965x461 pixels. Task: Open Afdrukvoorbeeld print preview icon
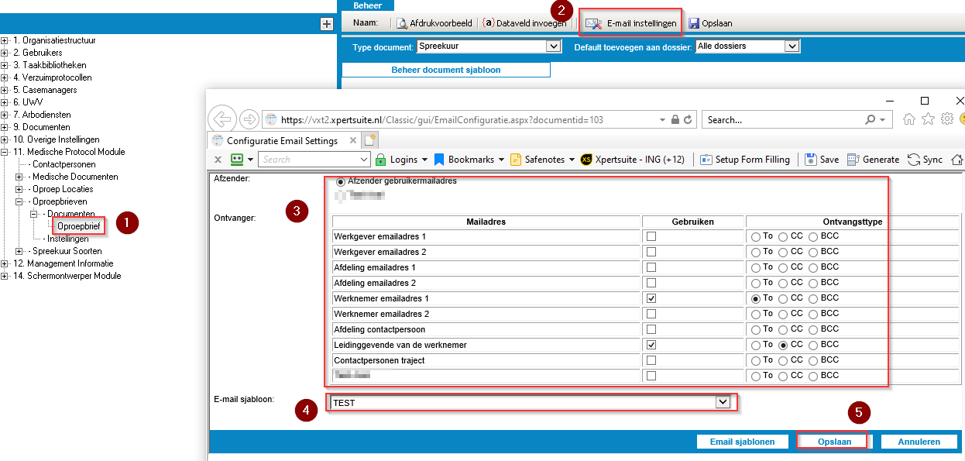(402, 23)
